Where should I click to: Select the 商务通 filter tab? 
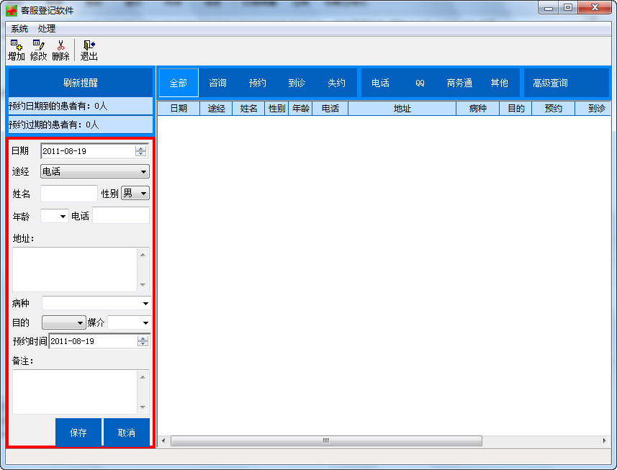459,83
